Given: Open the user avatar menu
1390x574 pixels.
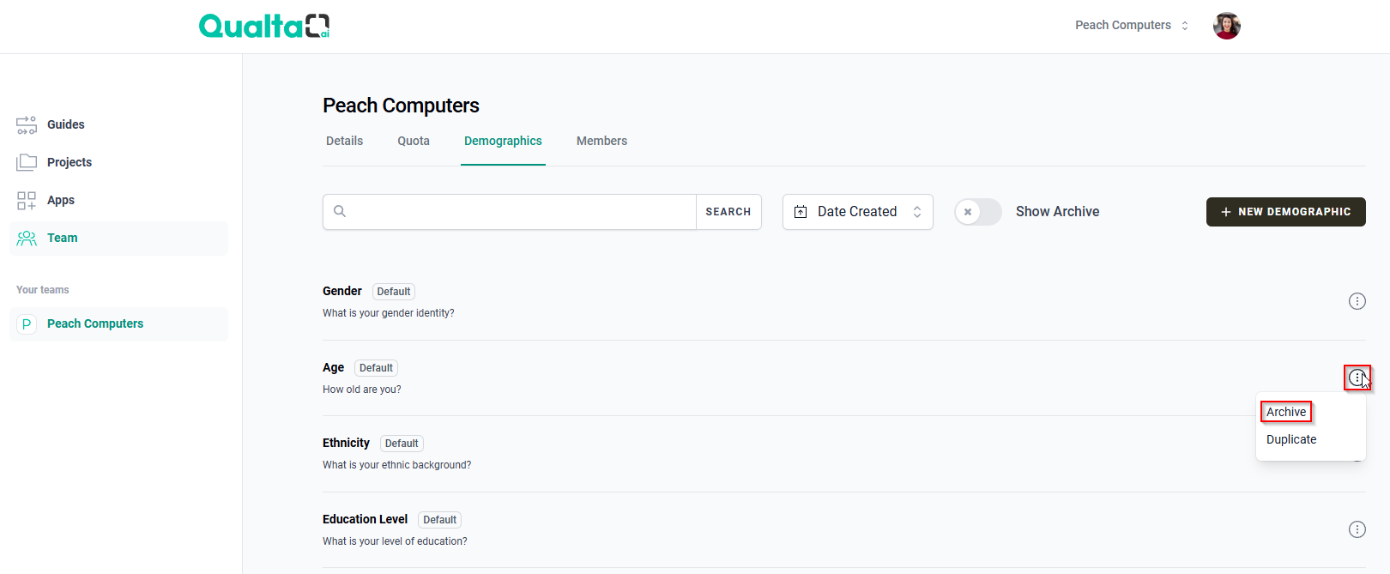Looking at the screenshot, I should 1227,26.
